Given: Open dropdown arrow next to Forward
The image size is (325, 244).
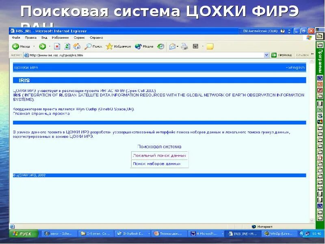Looking at the screenshot, I should (x=50, y=46).
